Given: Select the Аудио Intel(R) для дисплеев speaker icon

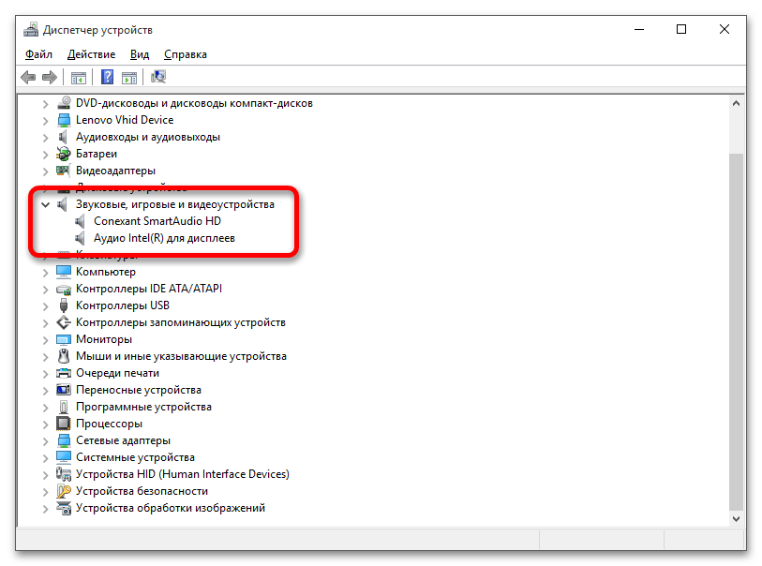Looking at the screenshot, I should (x=81, y=239).
